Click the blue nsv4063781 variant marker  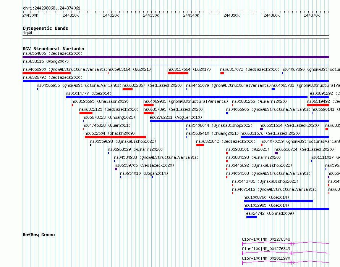(x=273, y=89)
